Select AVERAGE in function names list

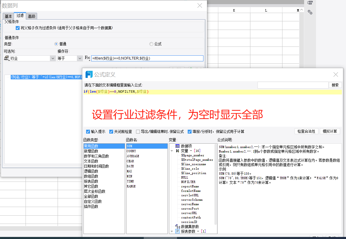[147, 156]
